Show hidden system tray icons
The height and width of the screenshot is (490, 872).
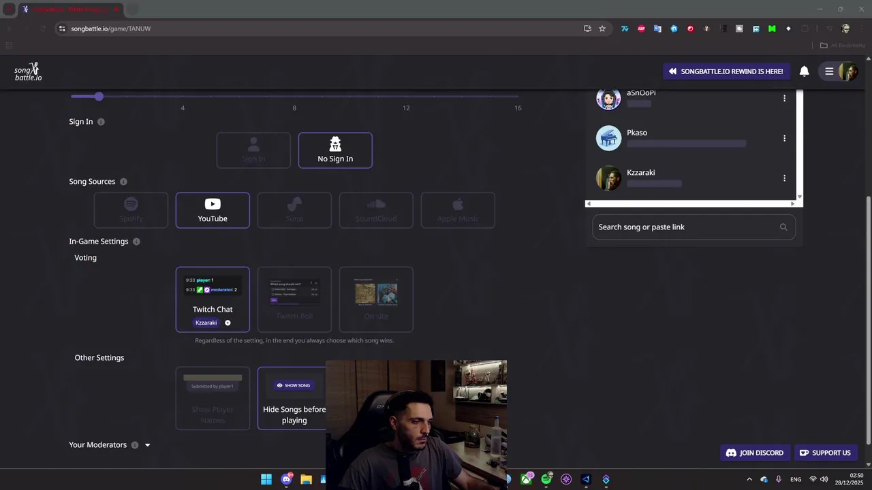coord(749,479)
